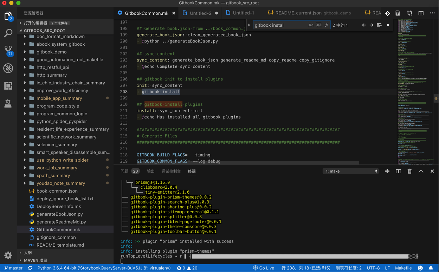Toggle Match Whole Word in find widget

(318, 25)
